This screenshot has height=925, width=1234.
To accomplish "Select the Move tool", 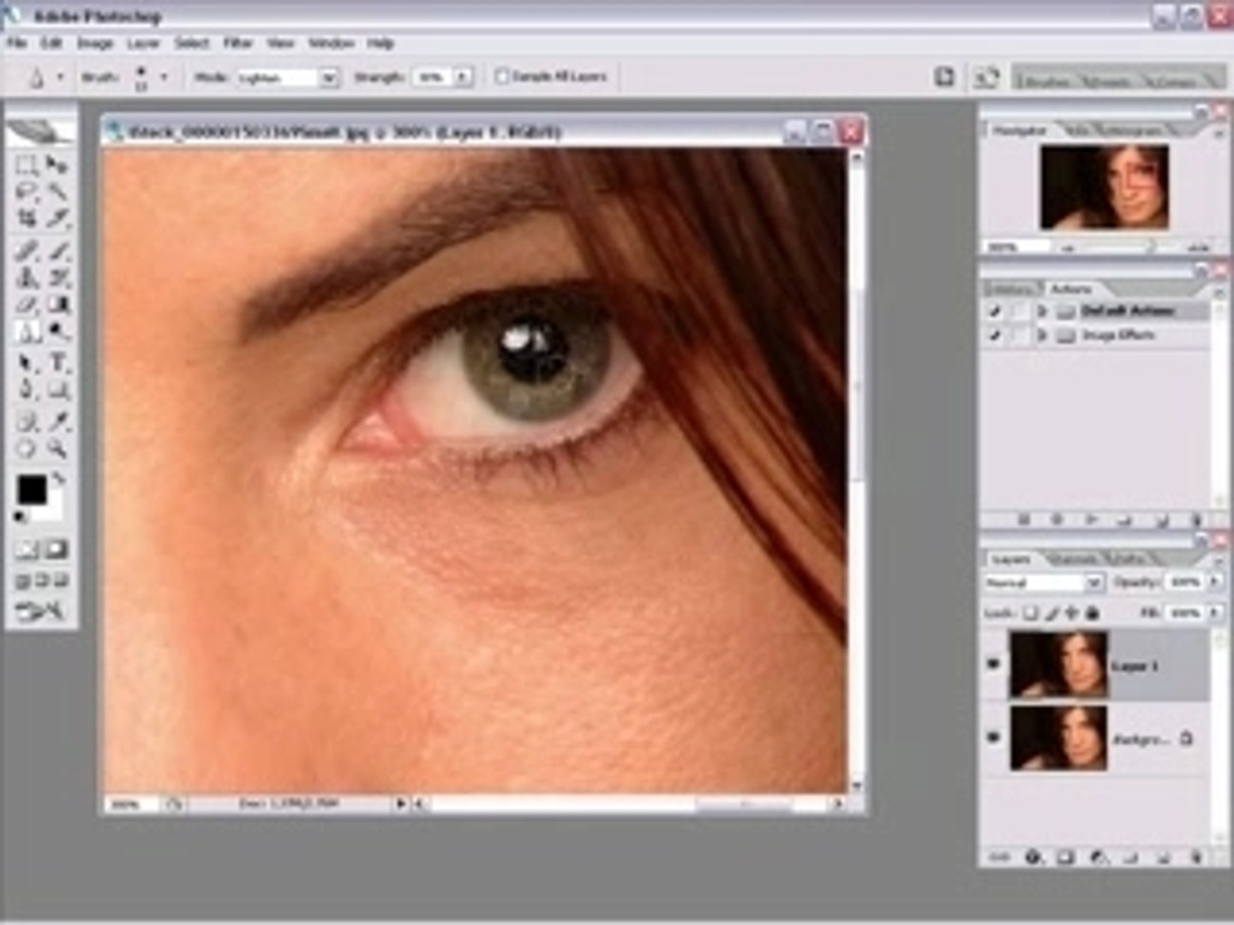I will coord(57,166).
